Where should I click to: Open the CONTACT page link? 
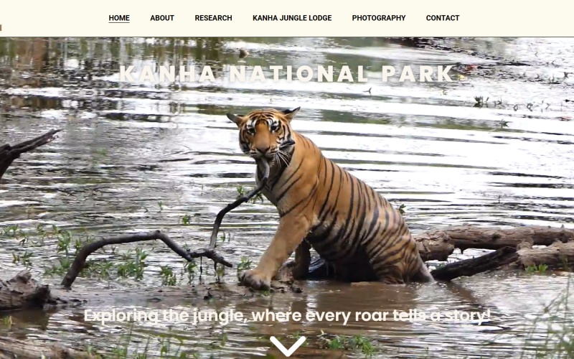tap(443, 18)
